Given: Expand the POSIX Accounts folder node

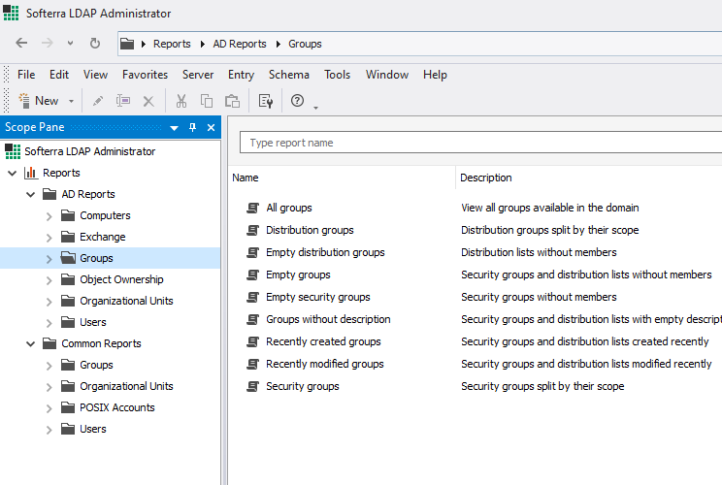Looking at the screenshot, I should (x=49, y=408).
